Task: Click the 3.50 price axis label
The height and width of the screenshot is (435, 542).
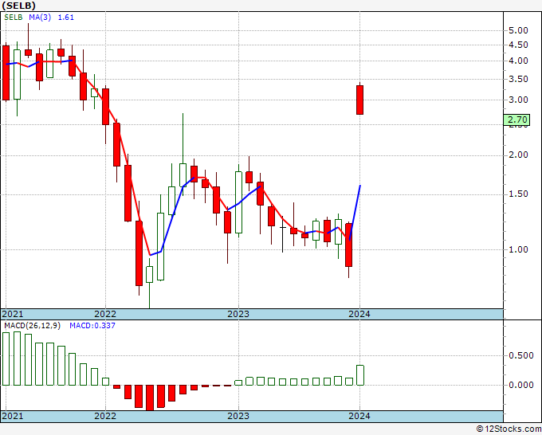Action: (x=519, y=79)
